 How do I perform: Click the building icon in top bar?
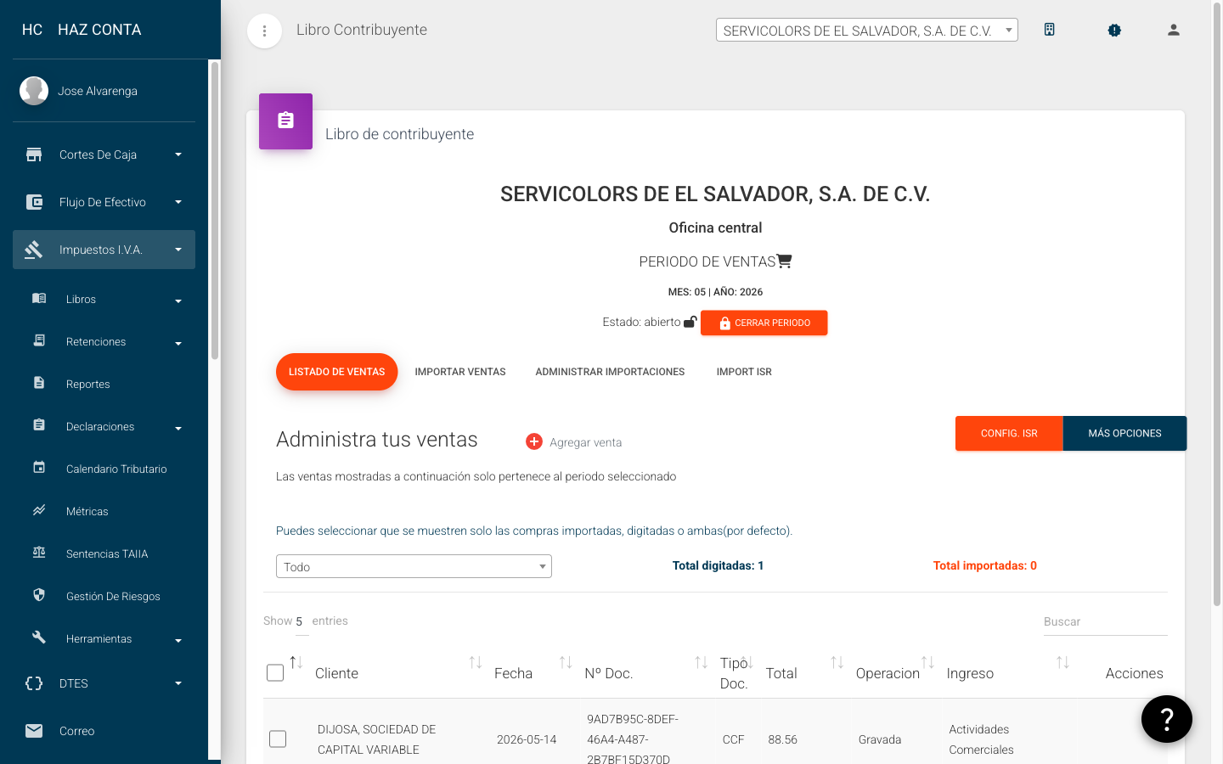pyautogui.click(x=1050, y=30)
